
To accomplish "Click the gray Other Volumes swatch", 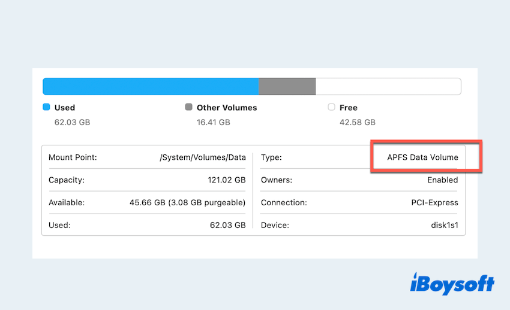I will tap(188, 108).
